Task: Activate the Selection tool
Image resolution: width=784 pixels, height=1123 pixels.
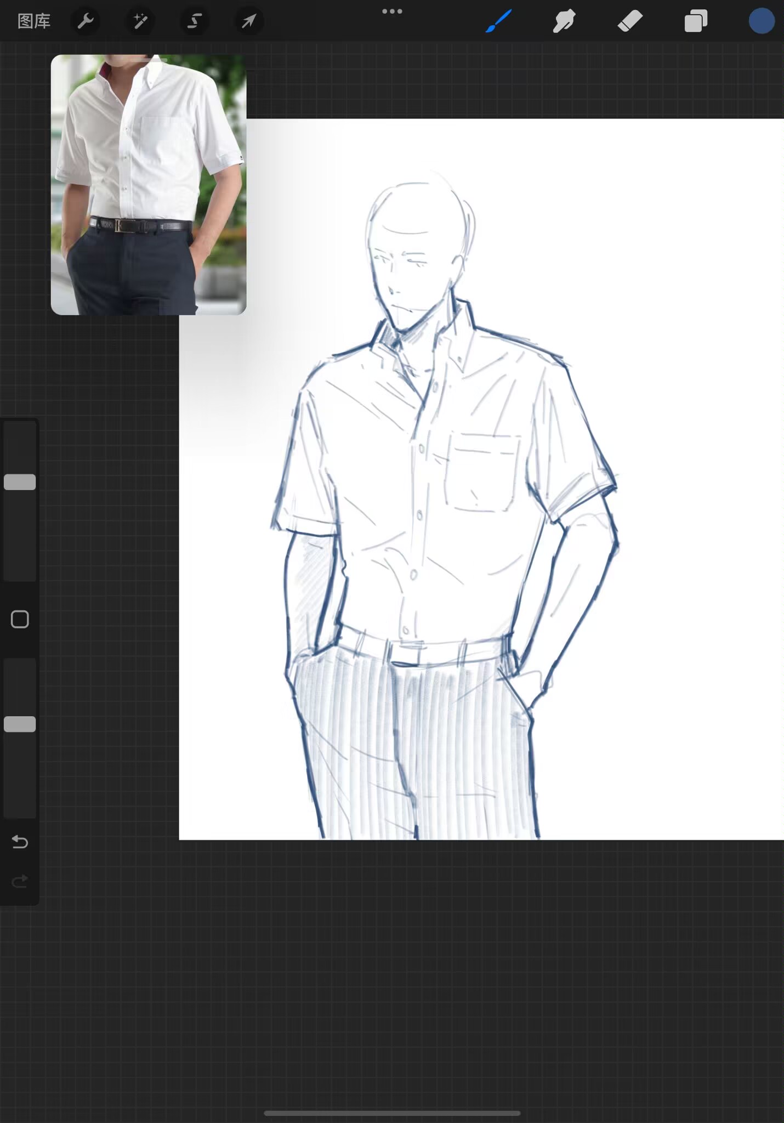Action: (194, 21)
